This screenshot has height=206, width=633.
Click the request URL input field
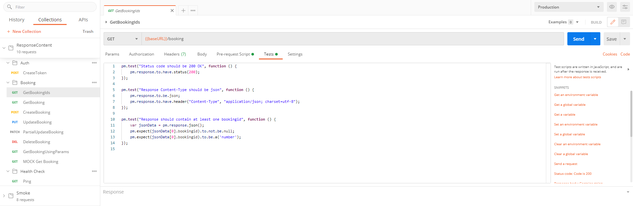(353, 39)
